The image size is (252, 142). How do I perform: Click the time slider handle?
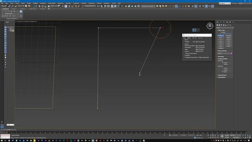tap(8, 130)
